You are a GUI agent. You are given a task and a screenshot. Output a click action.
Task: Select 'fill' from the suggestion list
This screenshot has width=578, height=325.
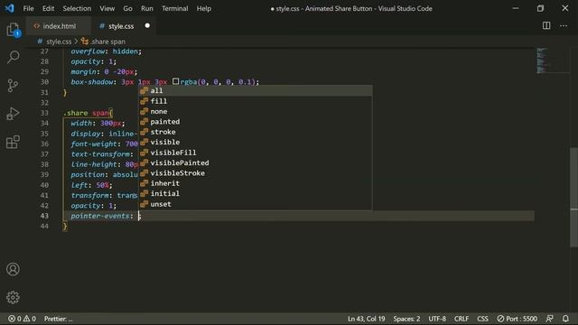[255, 101]
